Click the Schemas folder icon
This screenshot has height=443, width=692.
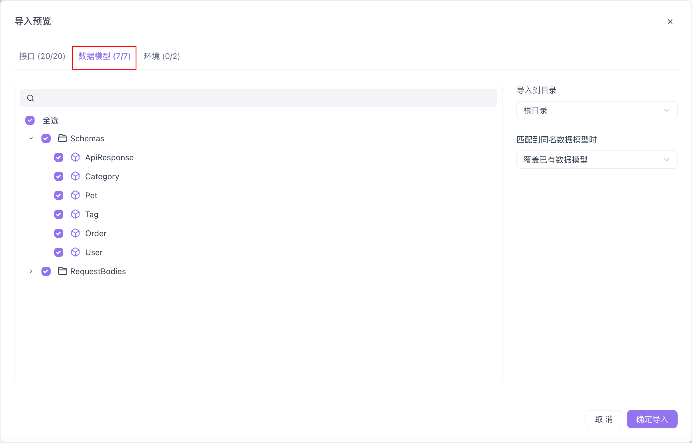[62, 138]
